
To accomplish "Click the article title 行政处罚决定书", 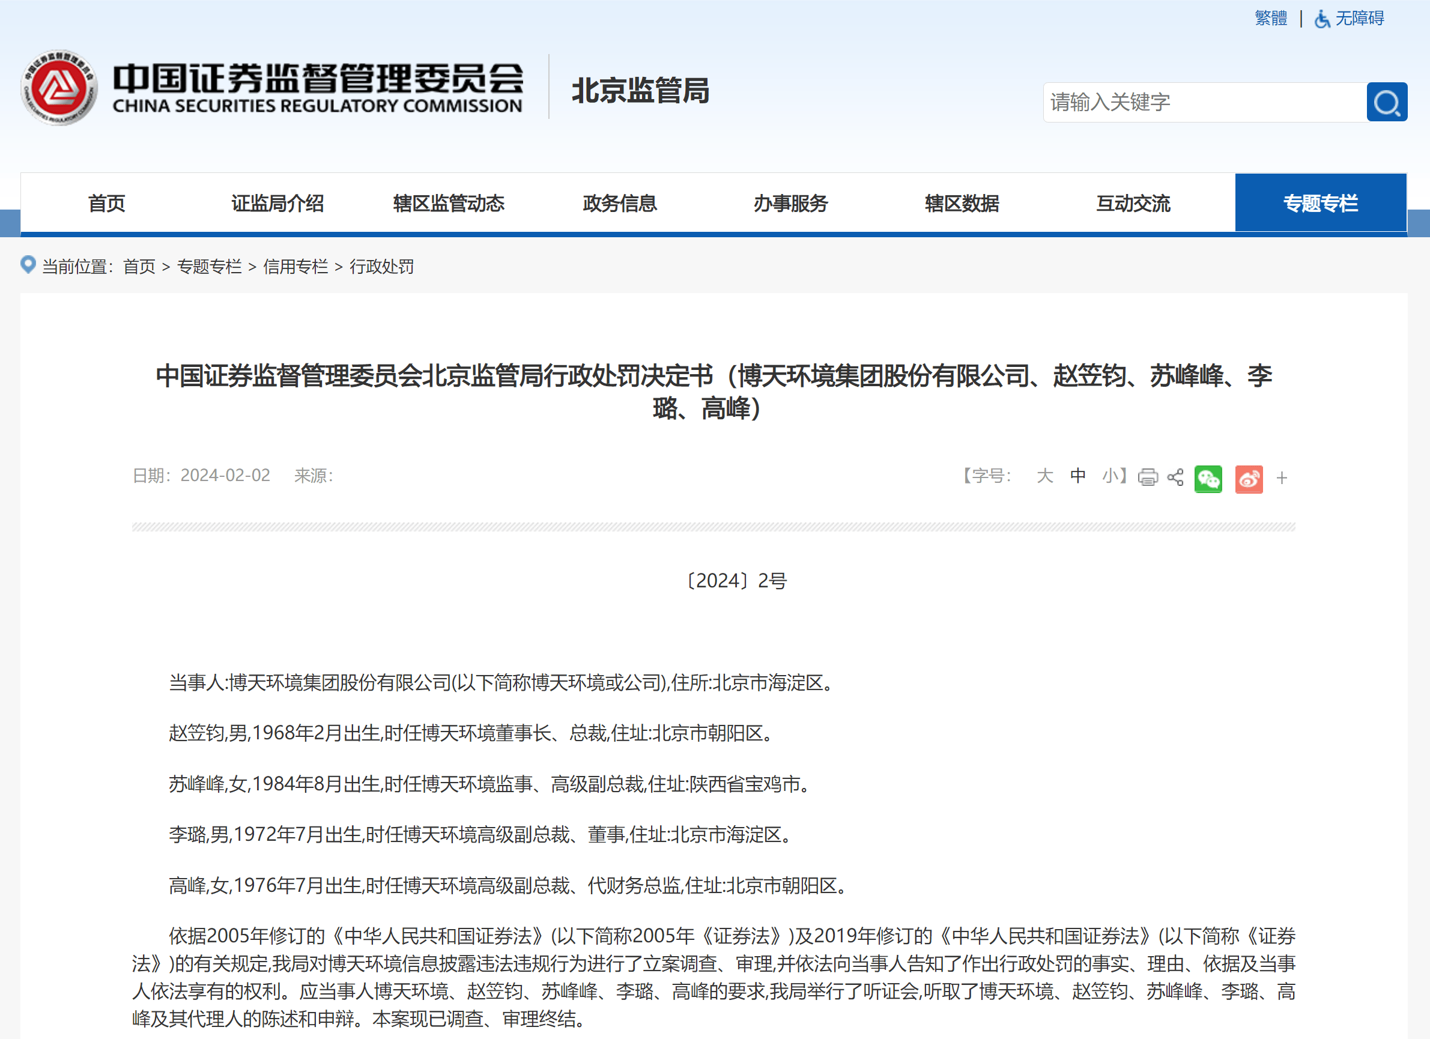I will click(x=713, y=392).
